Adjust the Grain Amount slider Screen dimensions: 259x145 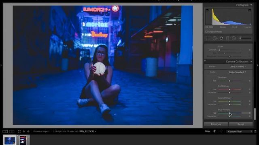[229, 50]
